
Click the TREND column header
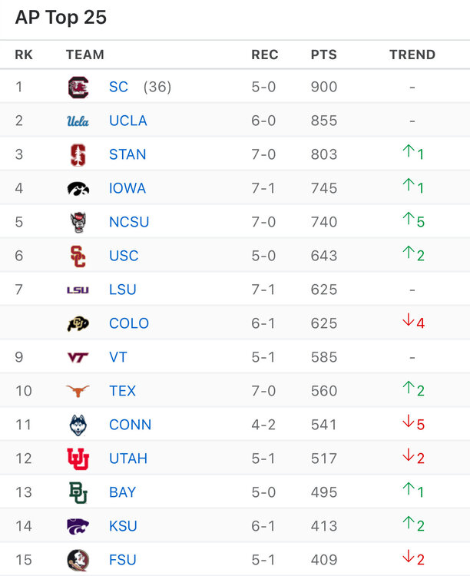click(412, 55)
